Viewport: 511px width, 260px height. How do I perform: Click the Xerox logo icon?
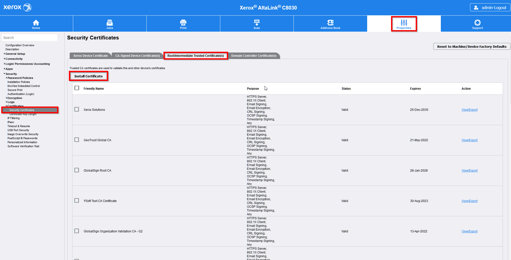(x=27, y=8)
